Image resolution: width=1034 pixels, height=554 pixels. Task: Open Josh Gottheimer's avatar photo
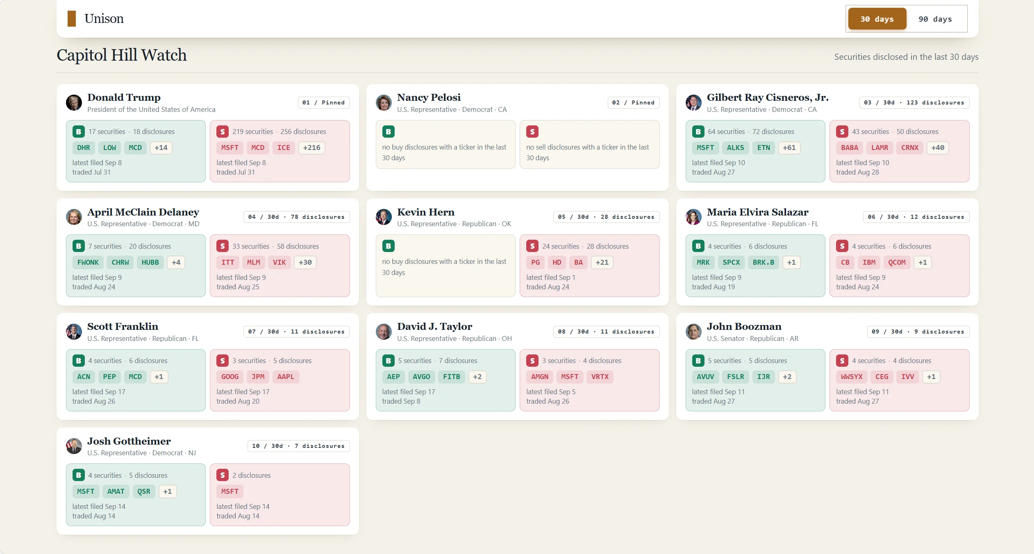click(x=74, y=446)
